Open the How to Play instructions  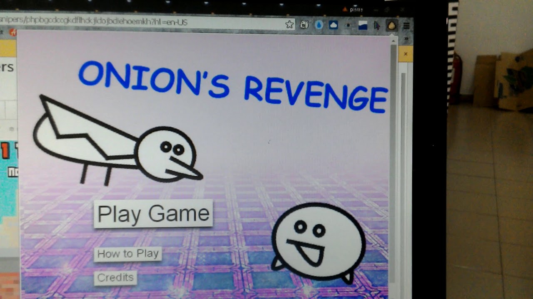pos(128,254)
